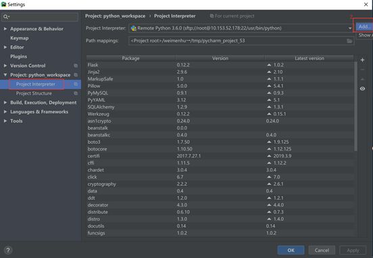Select the distribute package row
Viewport: 373px width, 258px height.
click(x=220, y=212)
